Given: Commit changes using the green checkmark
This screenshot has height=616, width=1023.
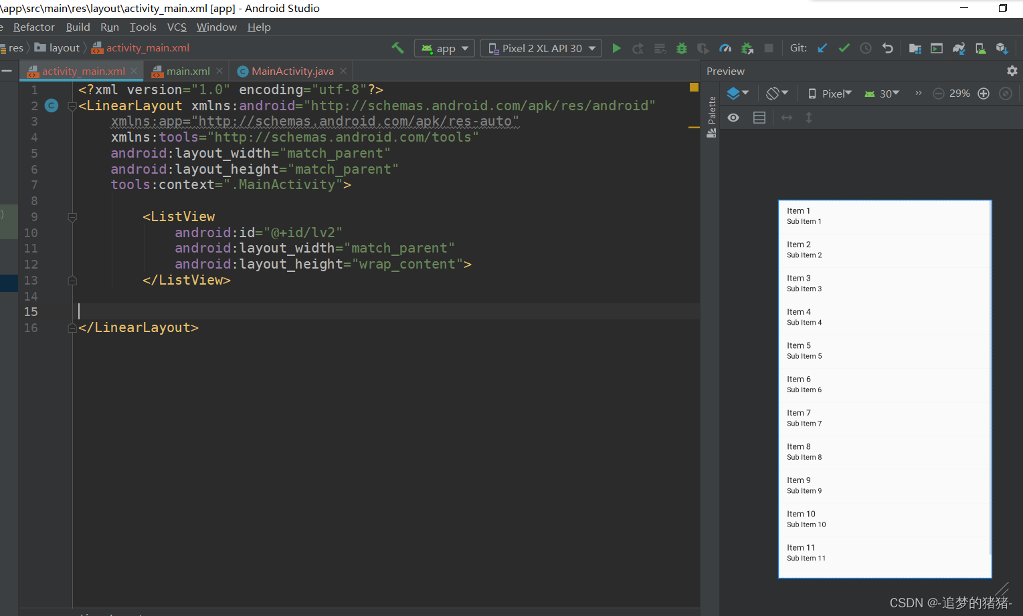Looking at the screenshot, I should tap(844, 47).
